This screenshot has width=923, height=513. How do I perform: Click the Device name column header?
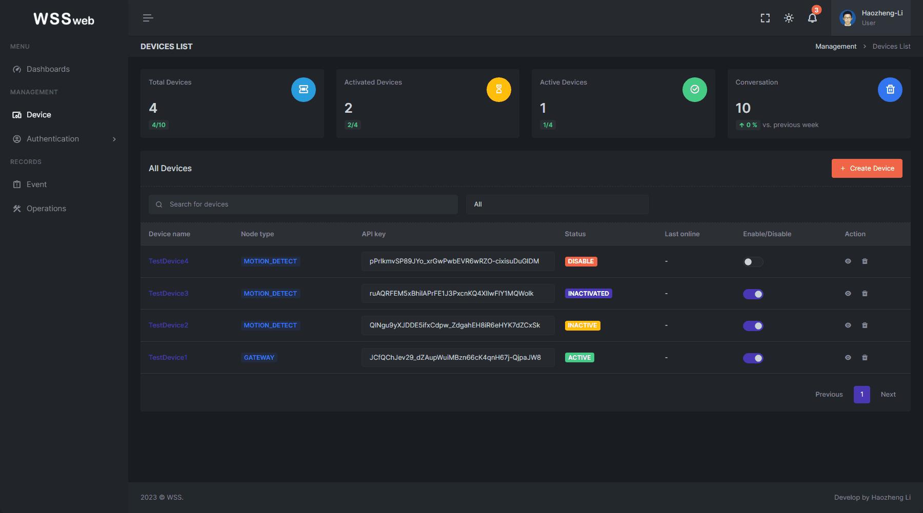coord(169,234)
